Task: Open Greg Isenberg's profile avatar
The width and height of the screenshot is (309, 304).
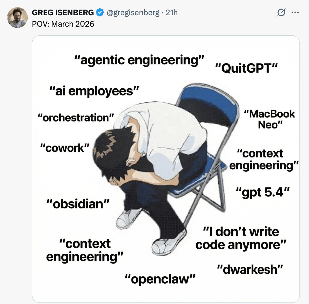Action: [17, 18]
